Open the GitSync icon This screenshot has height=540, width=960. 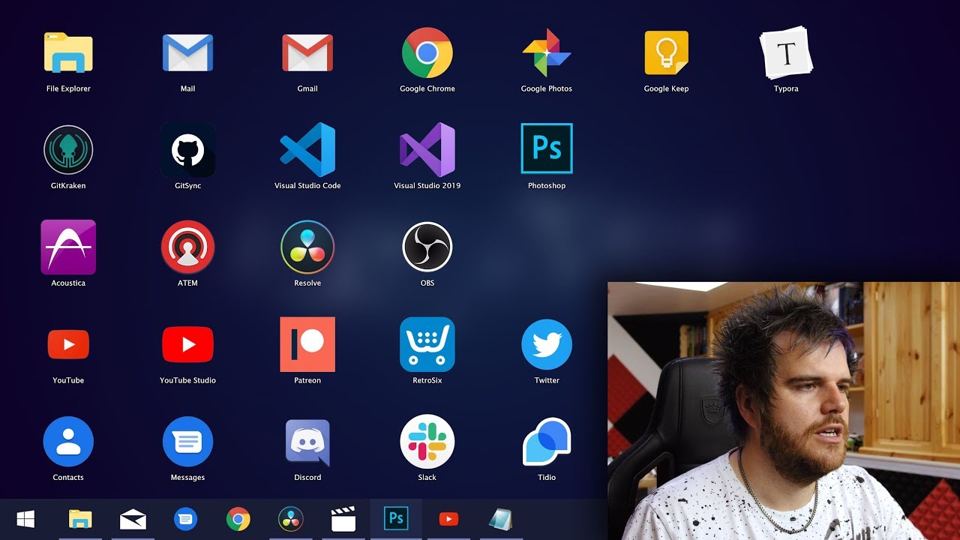pyautogui.click(x=187, y=150)
